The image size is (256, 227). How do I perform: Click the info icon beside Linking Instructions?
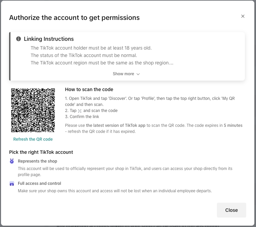19,39
